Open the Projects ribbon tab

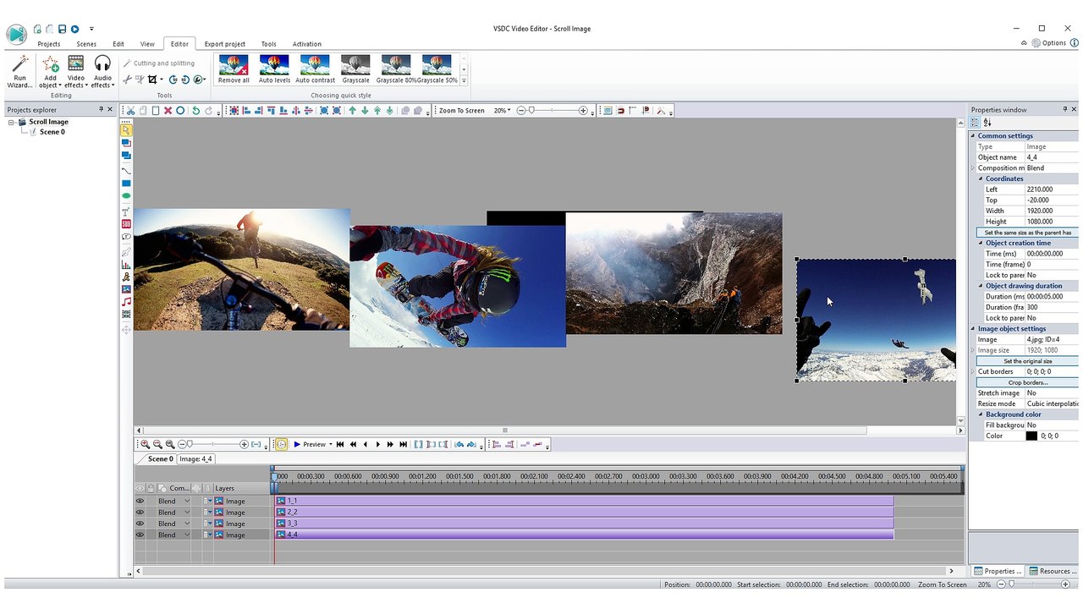49,44
